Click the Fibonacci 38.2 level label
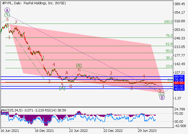This screenshot has height=134, width=188. pyautogui.click(x=169, y=58)
